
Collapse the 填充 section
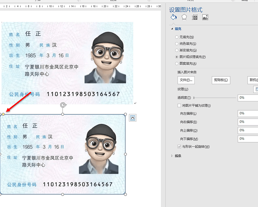tap(172, 29)
